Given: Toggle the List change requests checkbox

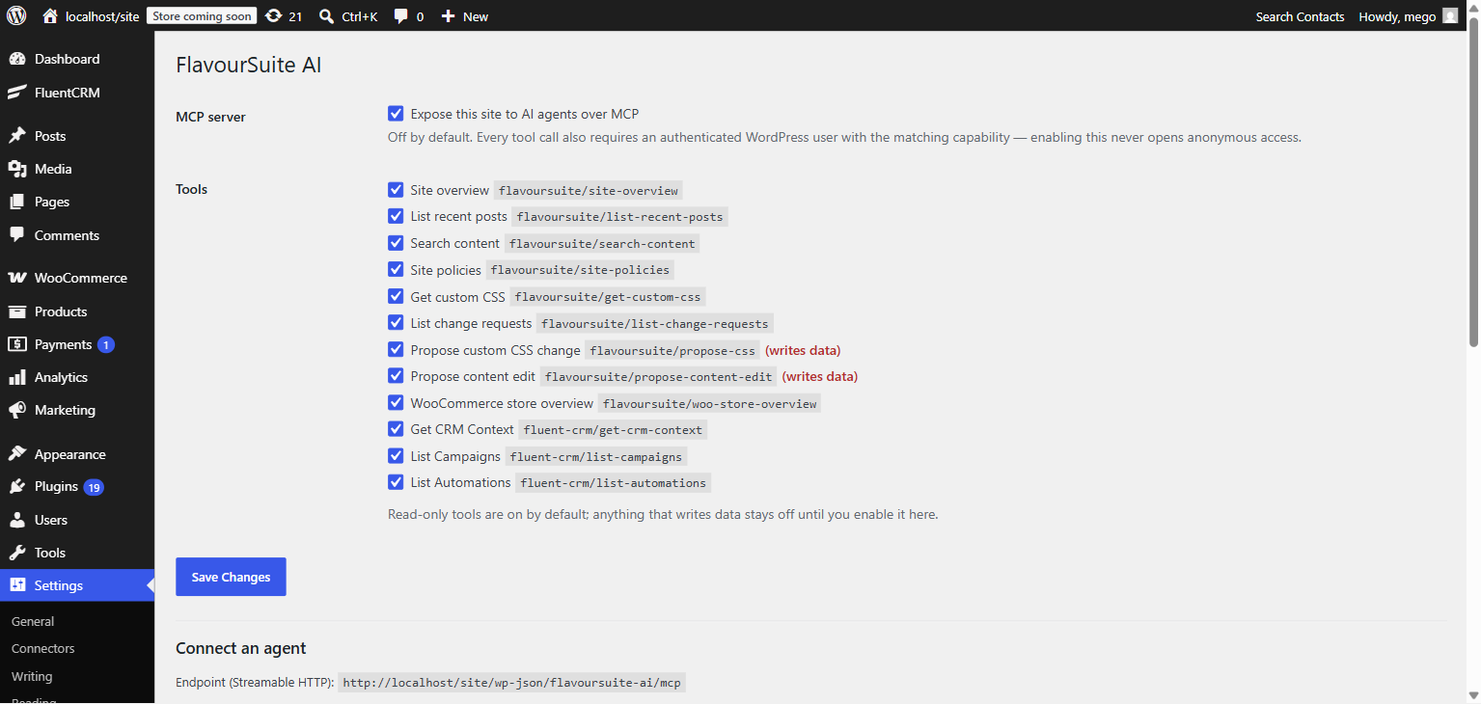Looking at the screenshot, I should (x=396, y=323).
